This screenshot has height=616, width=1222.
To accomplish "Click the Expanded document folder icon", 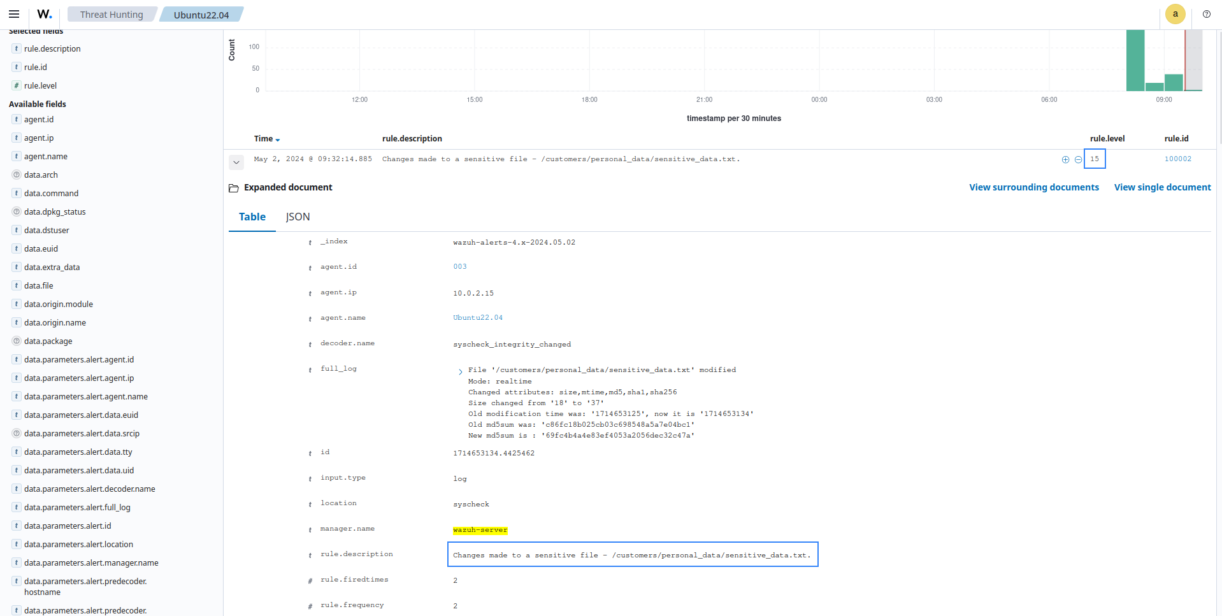I will pos(234,188).
